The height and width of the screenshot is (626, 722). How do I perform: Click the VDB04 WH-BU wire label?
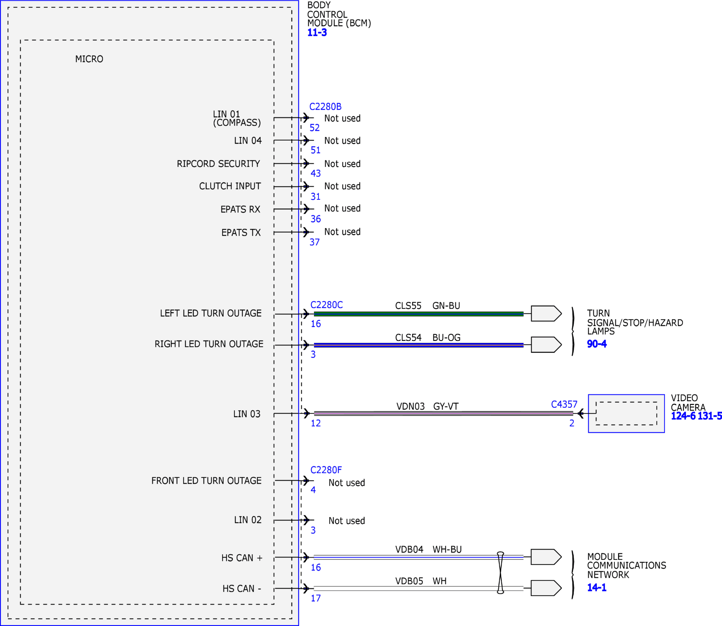428,549
